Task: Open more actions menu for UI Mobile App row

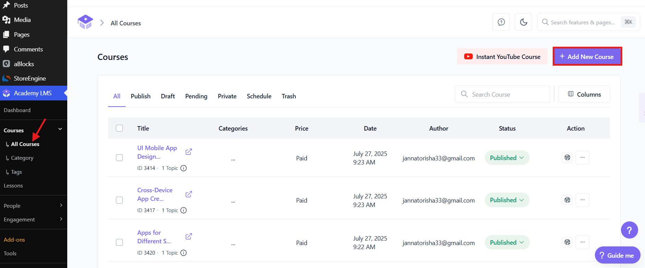Action: (x=583, y=158)
